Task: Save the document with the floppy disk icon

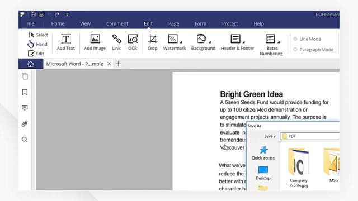Action: click(x=33, y=14)
